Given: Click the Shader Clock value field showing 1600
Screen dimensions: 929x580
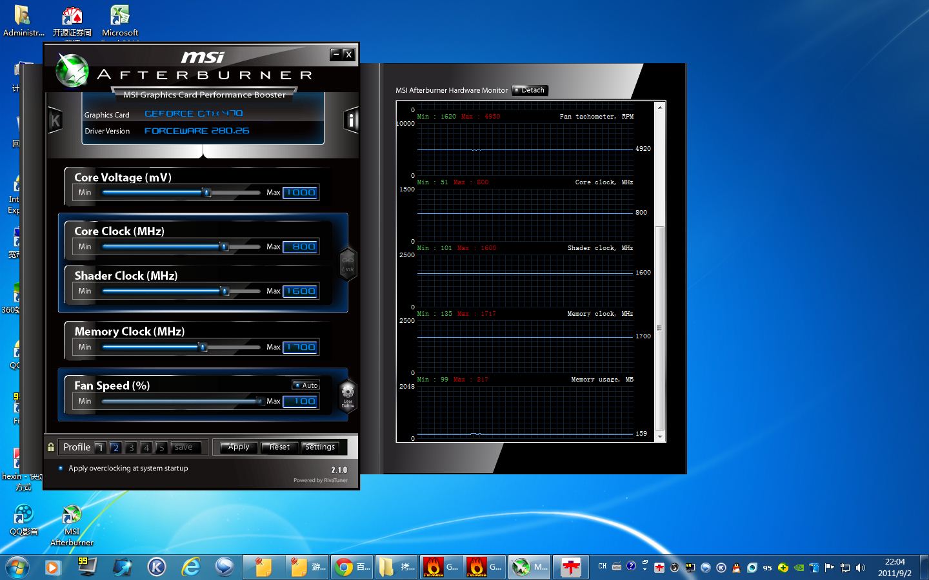Looking at the screenshot, I should (300, 291).
